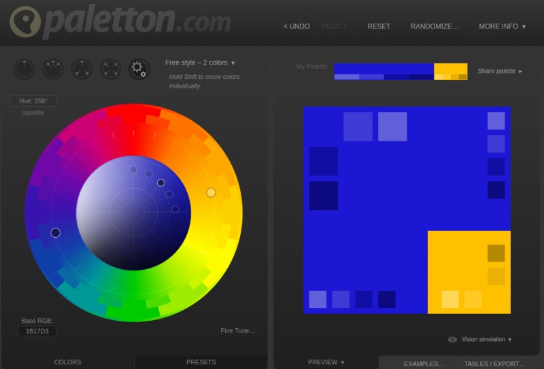The height and width of the screenshot is (369, 544).
Task: Click the dark yellow-brown swatch in yellow block
Action: click(496, 253)
